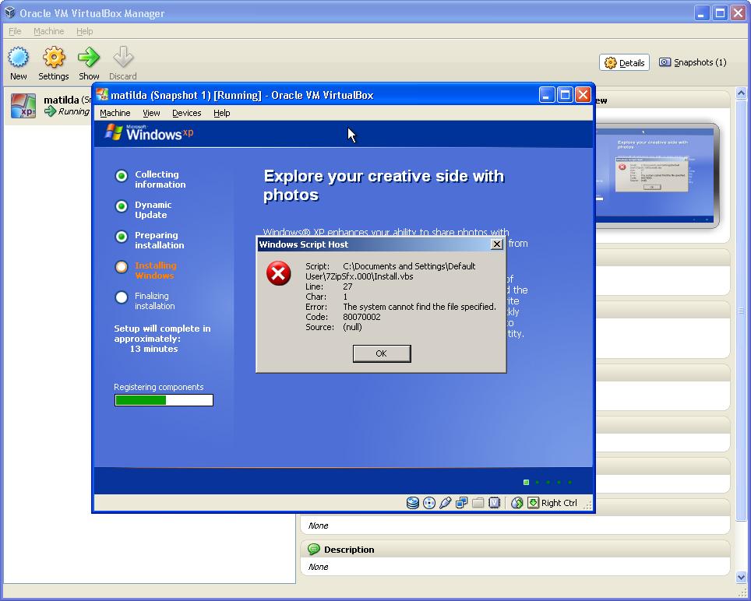Open the Devices menu
Image resolution: width=751 pixels, height=601 pixels.
coord(187,113)
